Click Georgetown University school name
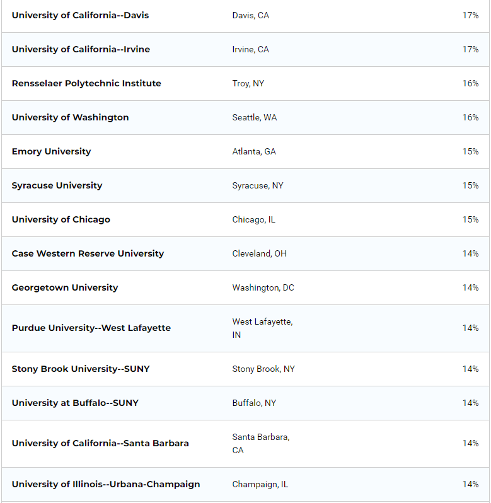 click(x=65, y=287)
